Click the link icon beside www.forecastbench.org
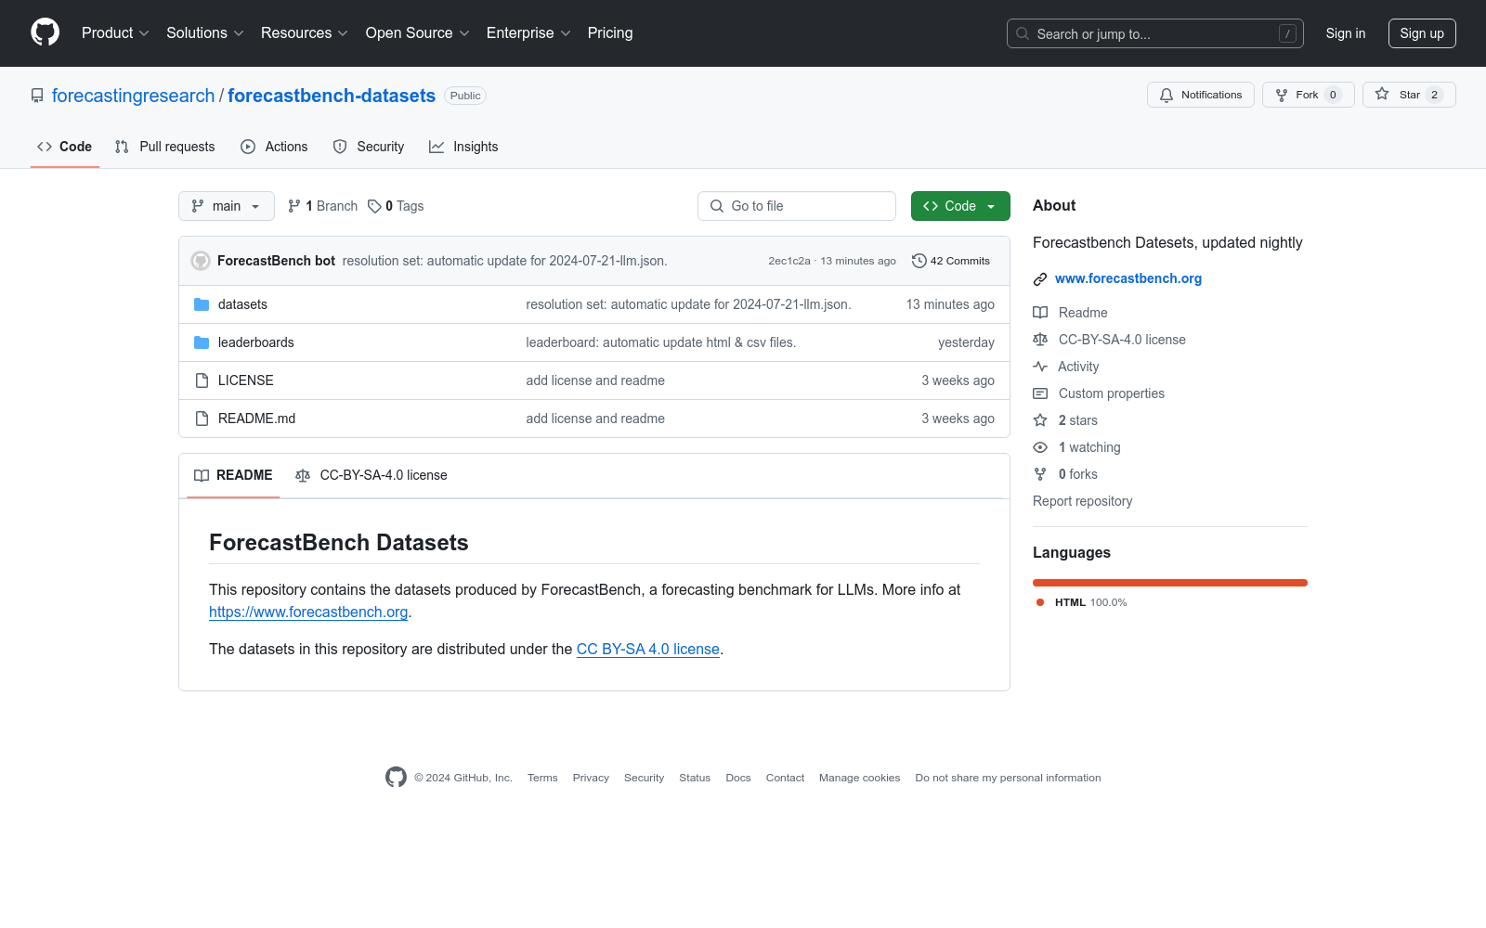Viewport: 1486px width, 928px height. (1040, 278)
